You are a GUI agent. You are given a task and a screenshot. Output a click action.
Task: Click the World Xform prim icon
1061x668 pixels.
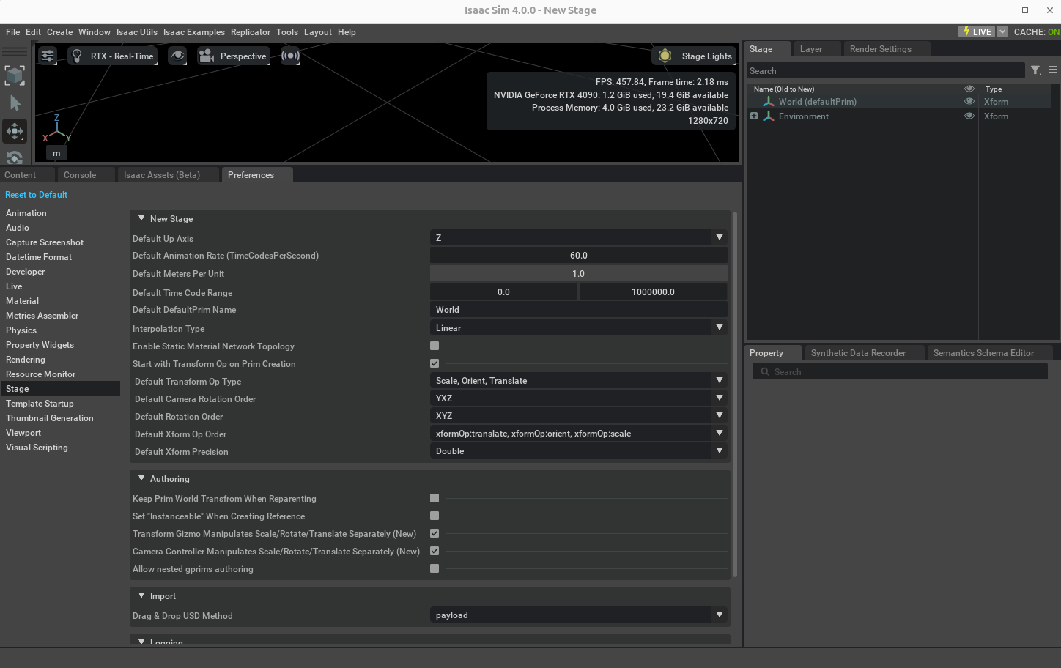(769, 102)
